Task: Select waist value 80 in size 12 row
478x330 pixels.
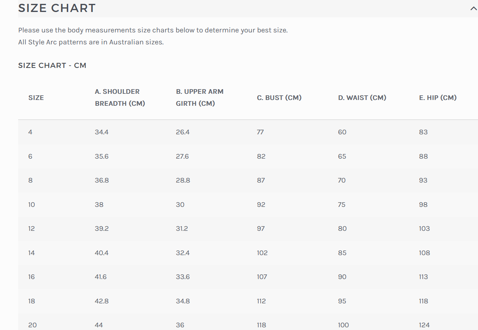Action: [x=342, y=228]
